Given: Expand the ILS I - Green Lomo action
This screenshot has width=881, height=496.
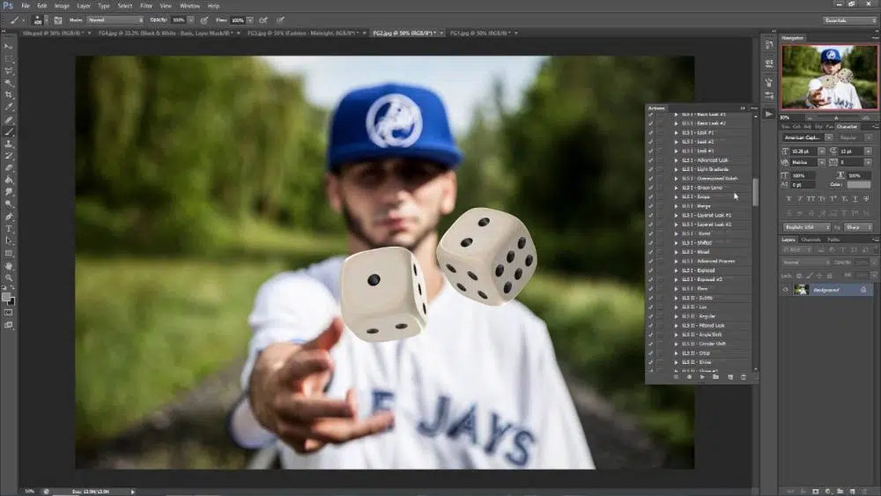Looking at the screenshot, I should coord(677,188).
